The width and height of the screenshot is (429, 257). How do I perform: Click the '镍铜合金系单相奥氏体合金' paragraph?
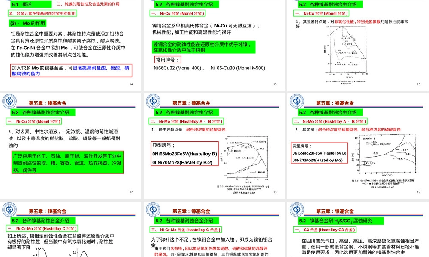206,29
